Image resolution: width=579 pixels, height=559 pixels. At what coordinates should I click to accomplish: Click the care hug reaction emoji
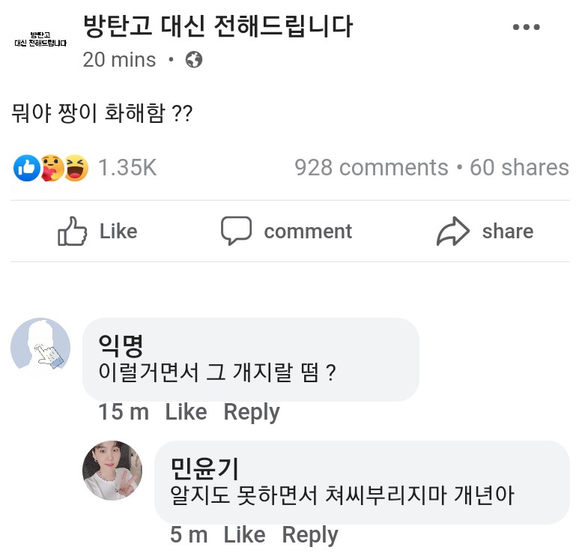(52, 168)
